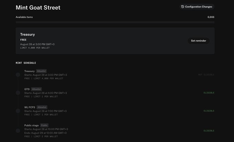Click the Allowlist badge next to GTD
Viewport: 234px width, 142px height.
(x=36, y=89)
